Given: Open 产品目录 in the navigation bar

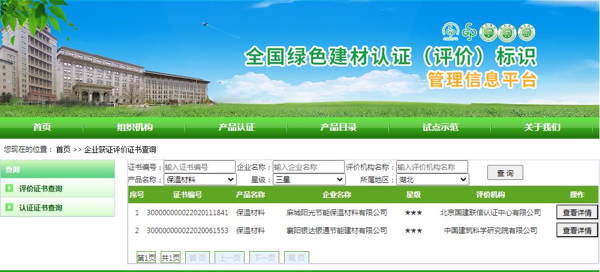Looking at the screenshot, I should 338,127.
